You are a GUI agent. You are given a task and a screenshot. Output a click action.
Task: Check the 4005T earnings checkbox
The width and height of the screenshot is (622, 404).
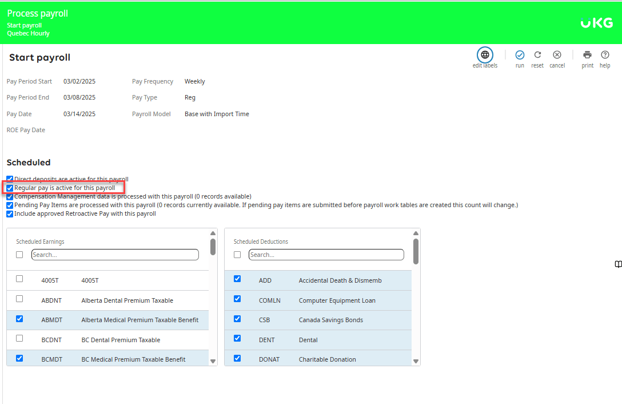pyautogui.click(x=19, y=279)
